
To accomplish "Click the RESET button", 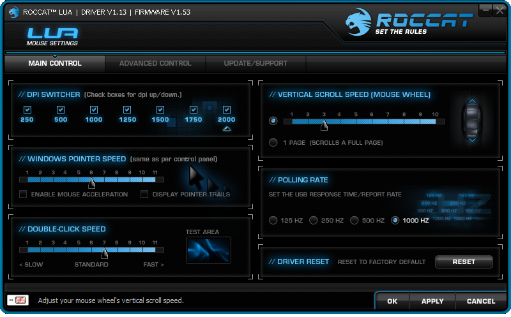I will pos(464,262).
